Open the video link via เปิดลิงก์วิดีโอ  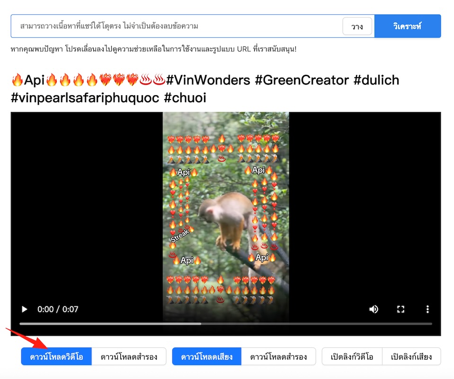click(x=352, y=357)
